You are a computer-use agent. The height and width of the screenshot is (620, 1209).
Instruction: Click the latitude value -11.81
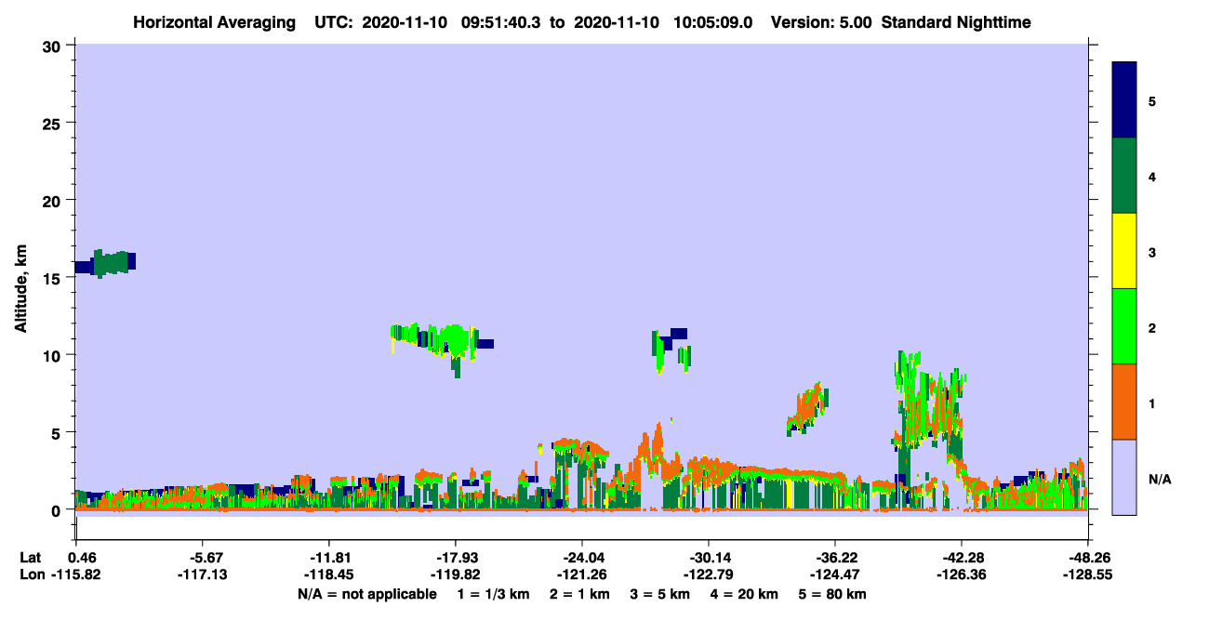(329, 558)
